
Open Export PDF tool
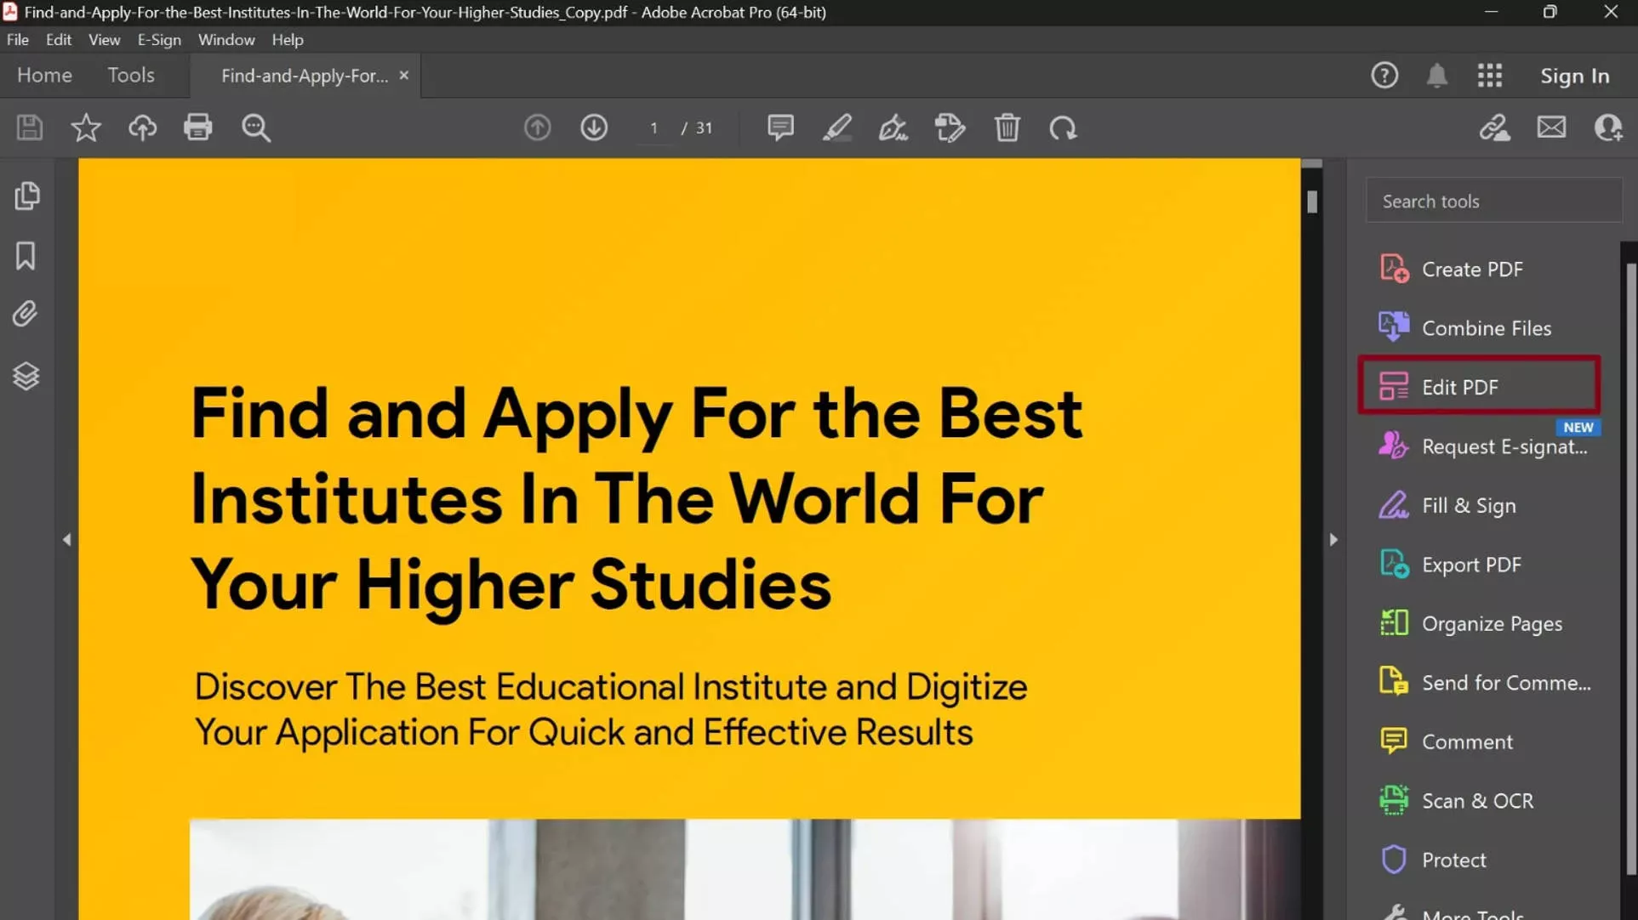pyautogui.click(x=1480, y=565)
